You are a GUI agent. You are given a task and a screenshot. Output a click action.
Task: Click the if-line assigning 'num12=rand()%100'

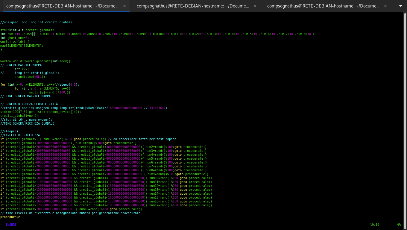click(x=106, y=186)
